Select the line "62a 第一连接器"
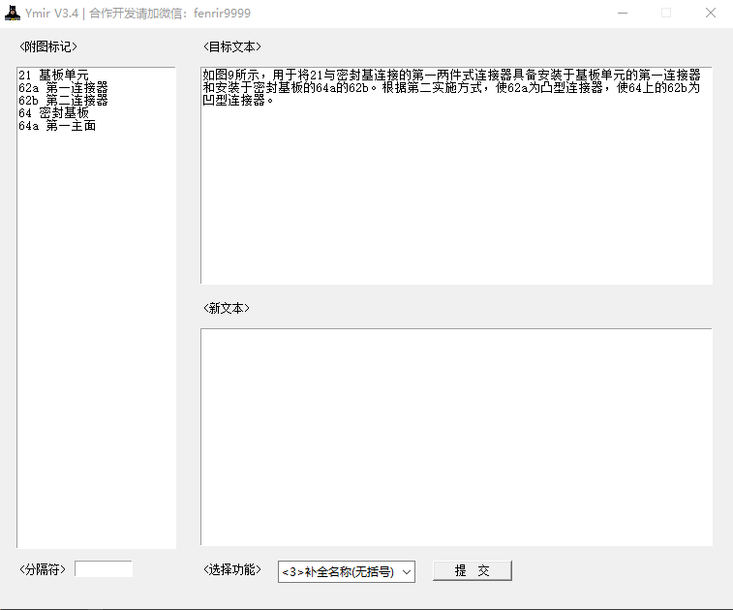733x610 pixels. click(x=63, y=87)
